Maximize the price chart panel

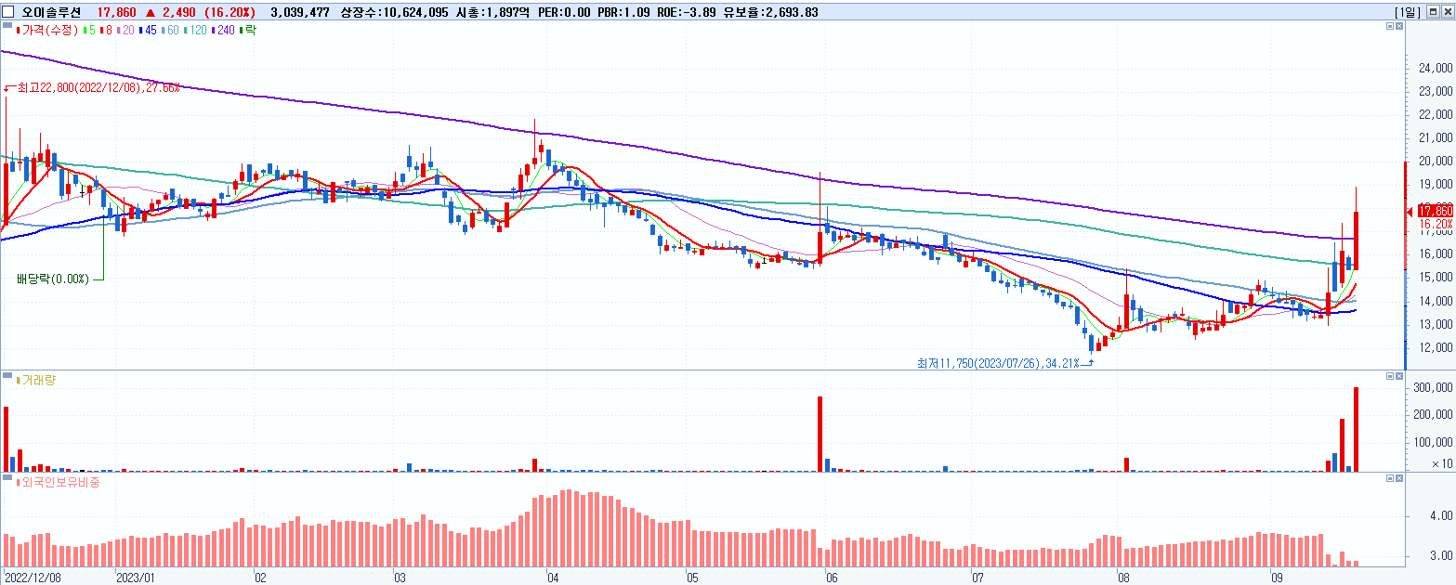coord(1390,28)
